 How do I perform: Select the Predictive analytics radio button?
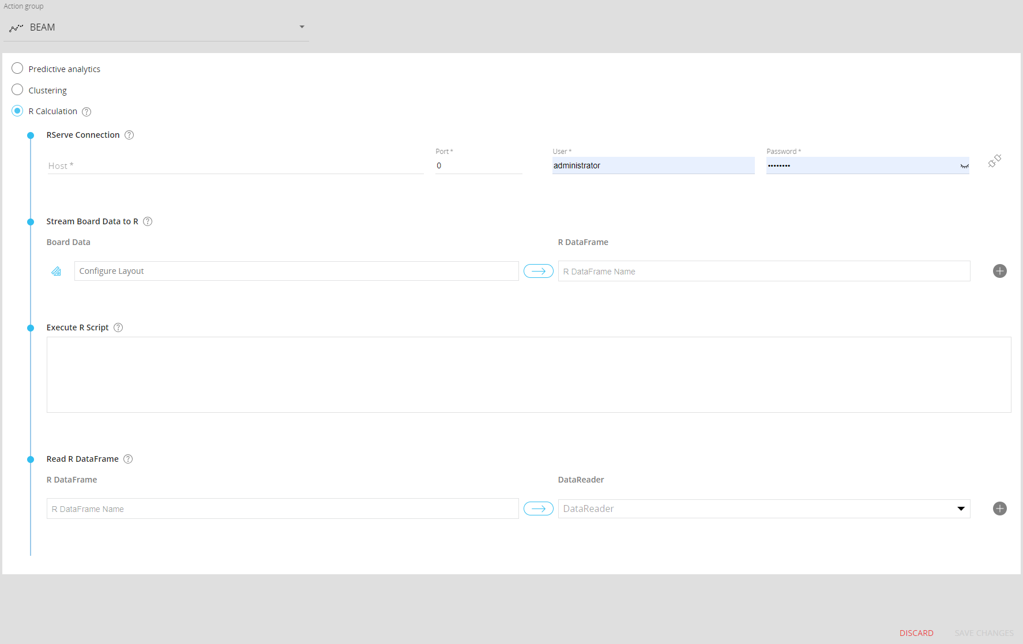17,69
